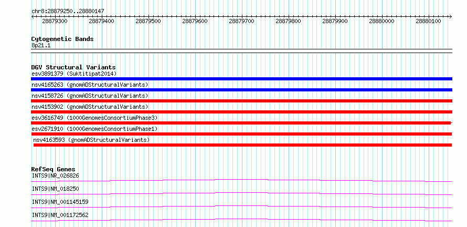Open nsv4158726 (gnomADStructuralVariants) label
The height and width of the screenshot is (227, 467).
90,96
